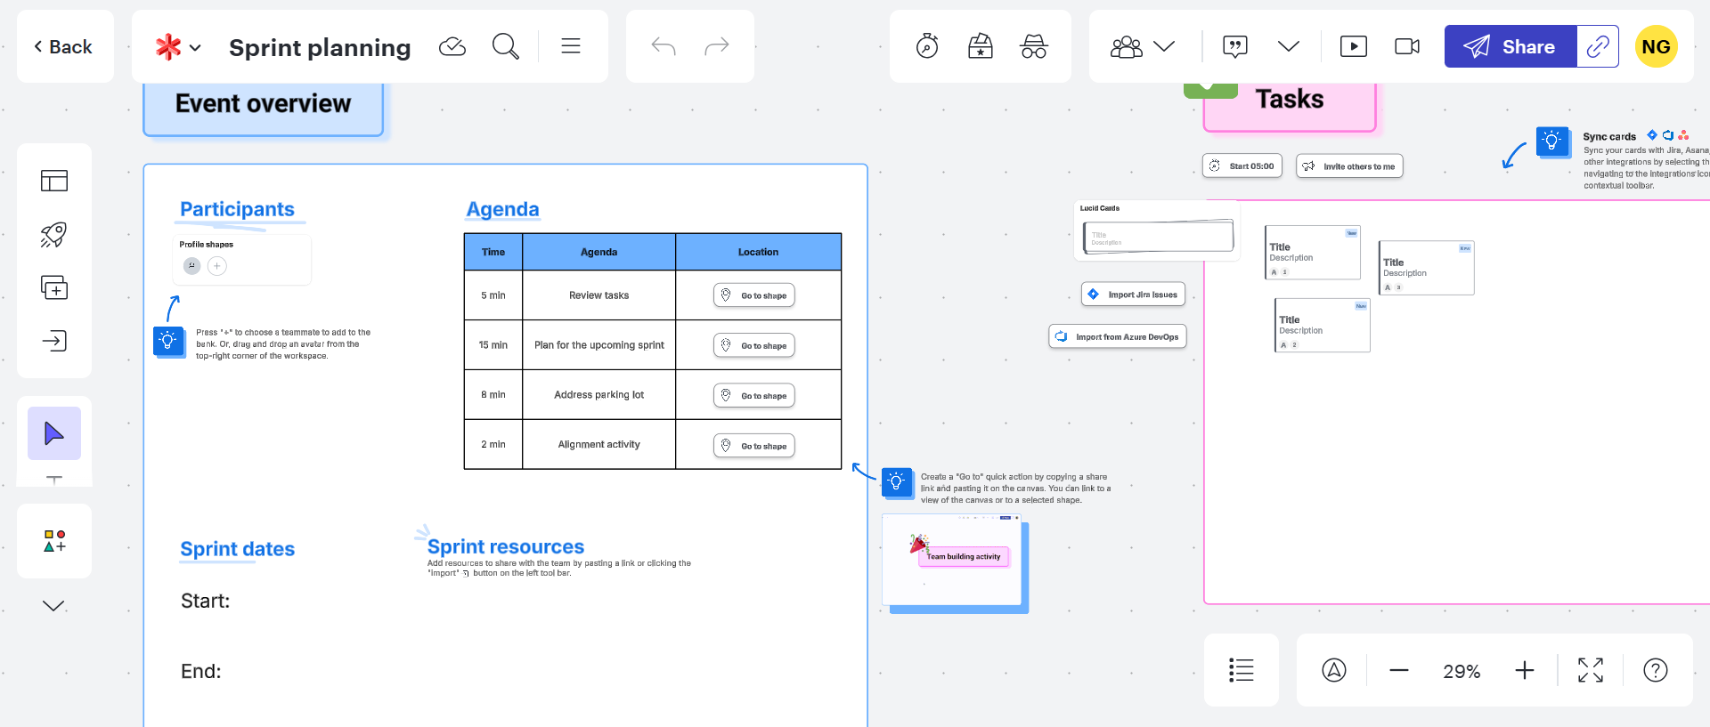Screen dimensions: 1710x727
Task: Add a participant with the plus circle
Action: [x=216, y=265]
